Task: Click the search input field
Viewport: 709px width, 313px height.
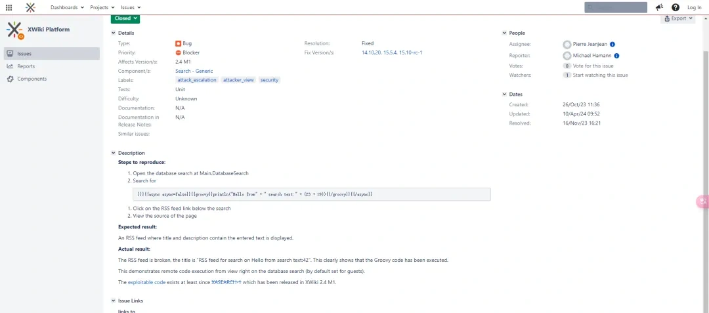Action: tap(615, 7)
